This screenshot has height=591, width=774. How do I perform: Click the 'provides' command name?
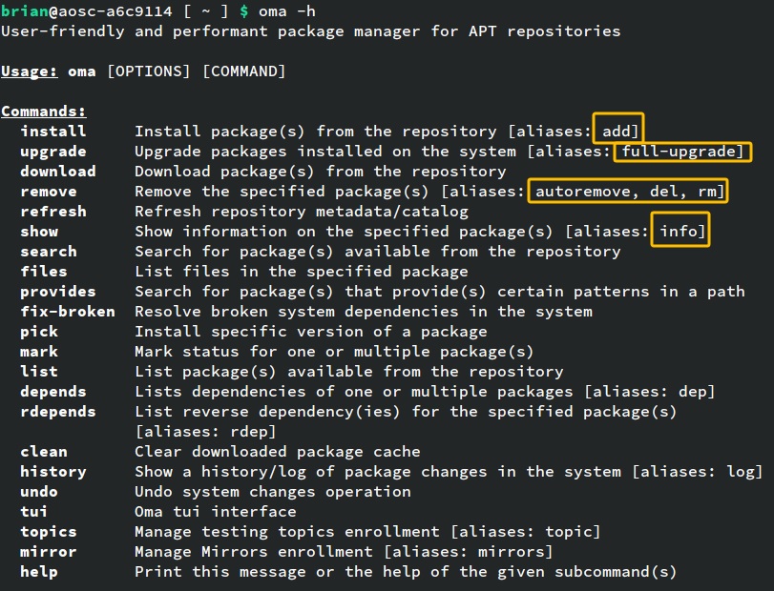58,292
